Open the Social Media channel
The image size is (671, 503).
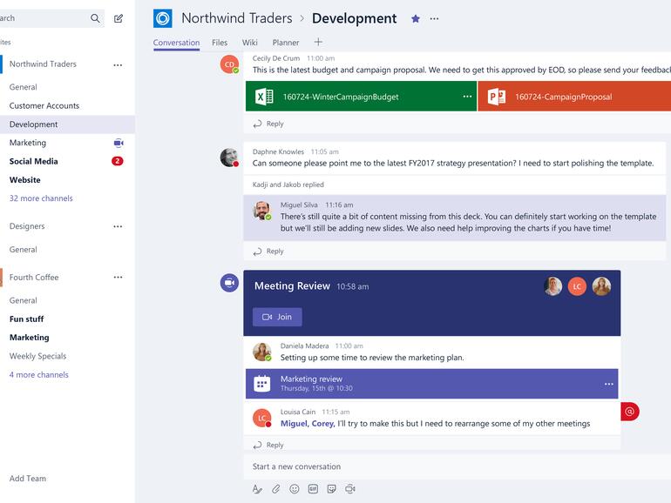[33, 161]
